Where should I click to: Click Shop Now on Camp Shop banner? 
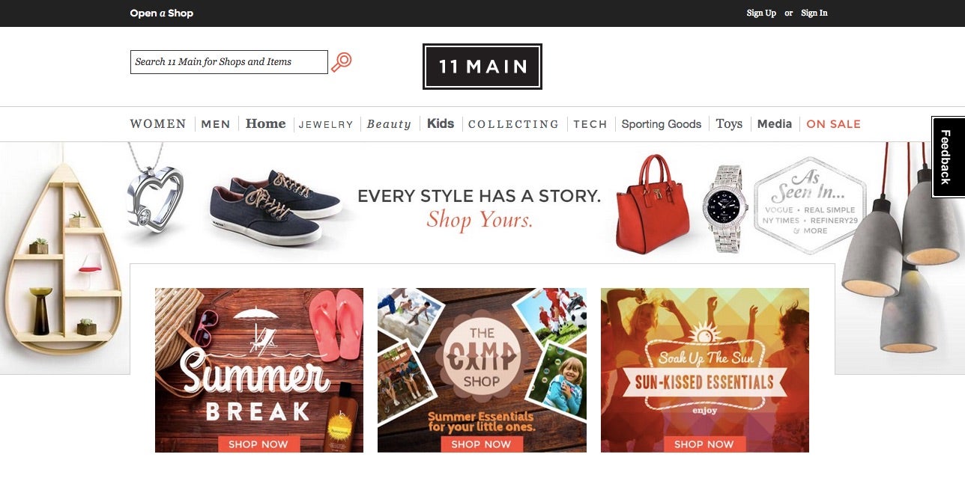click(481, 444)
